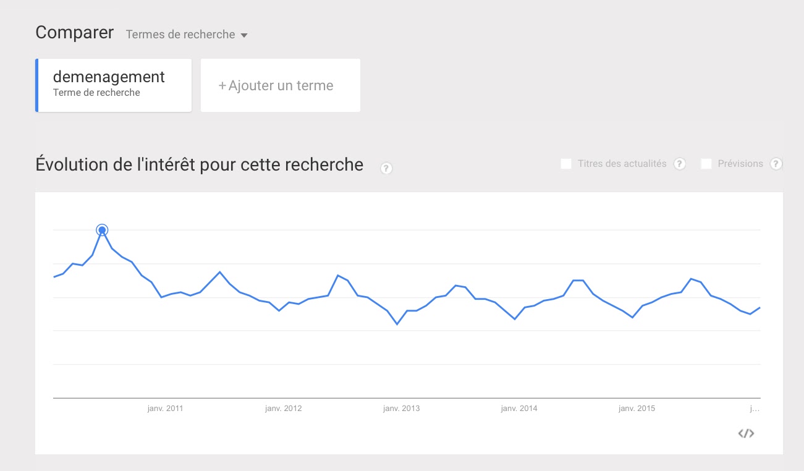Click janv. 2012 axis label
Viewport: 804px width, 471px height.
coord(283,409)
